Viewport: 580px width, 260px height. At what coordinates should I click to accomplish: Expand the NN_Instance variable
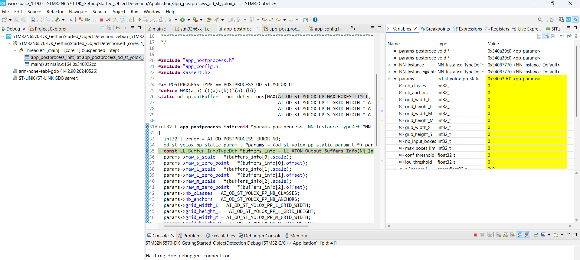(389, 65)
